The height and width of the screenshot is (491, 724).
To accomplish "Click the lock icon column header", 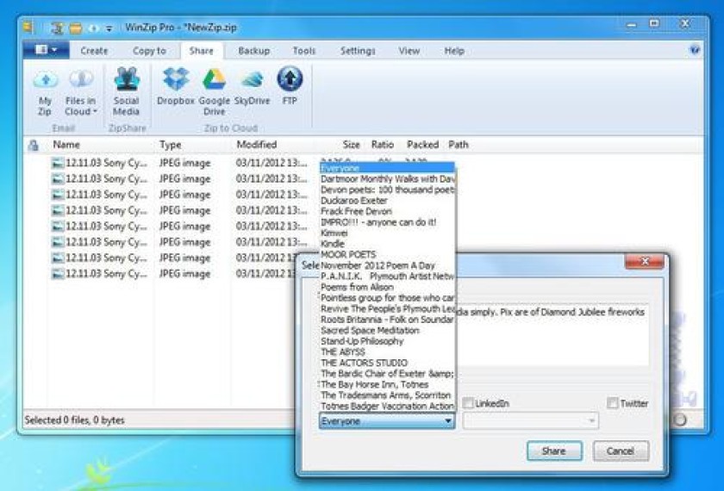I will (x=34, y=146).
